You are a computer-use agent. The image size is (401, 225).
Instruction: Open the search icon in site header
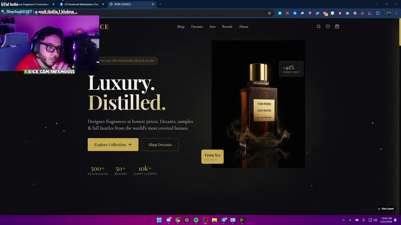tap(319, 27)
